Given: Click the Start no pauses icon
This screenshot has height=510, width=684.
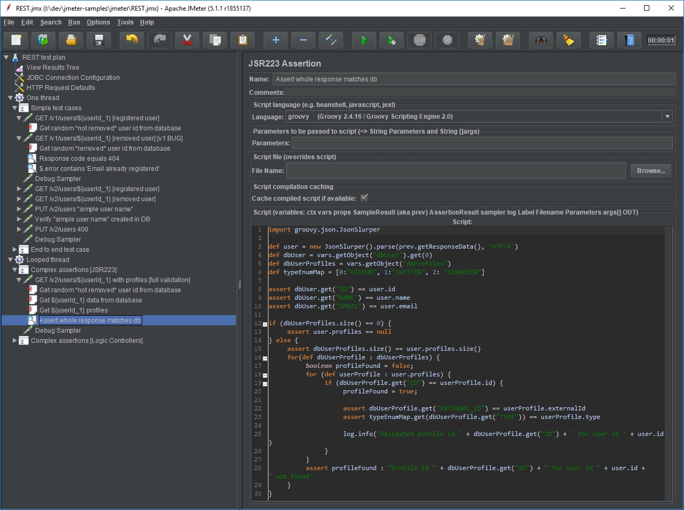Looking at the screenshot, I should tap(392, 40).
